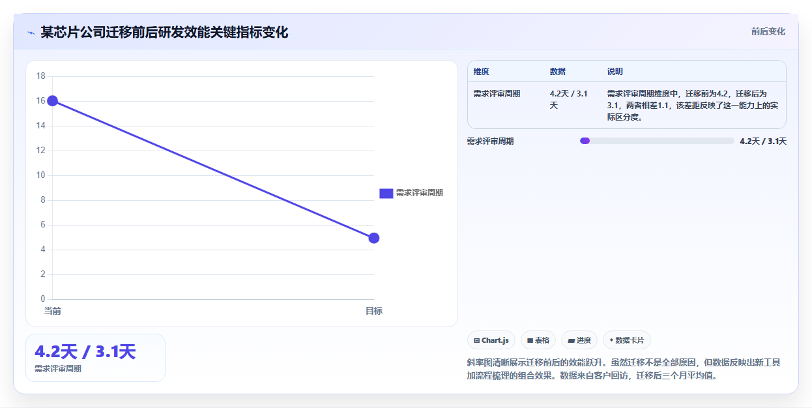Click the large 4.2天 / 3.1天 card value
The height and width of the screenshot is (408, 812).
[x=85, y=352]
